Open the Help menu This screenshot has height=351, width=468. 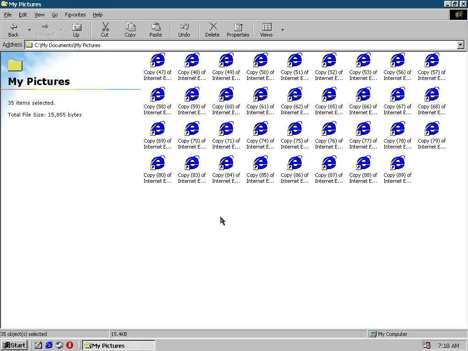pos(97,15)
